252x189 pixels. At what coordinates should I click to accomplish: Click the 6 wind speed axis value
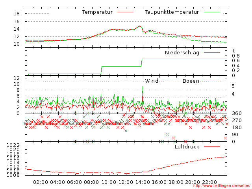click(18, 96)
